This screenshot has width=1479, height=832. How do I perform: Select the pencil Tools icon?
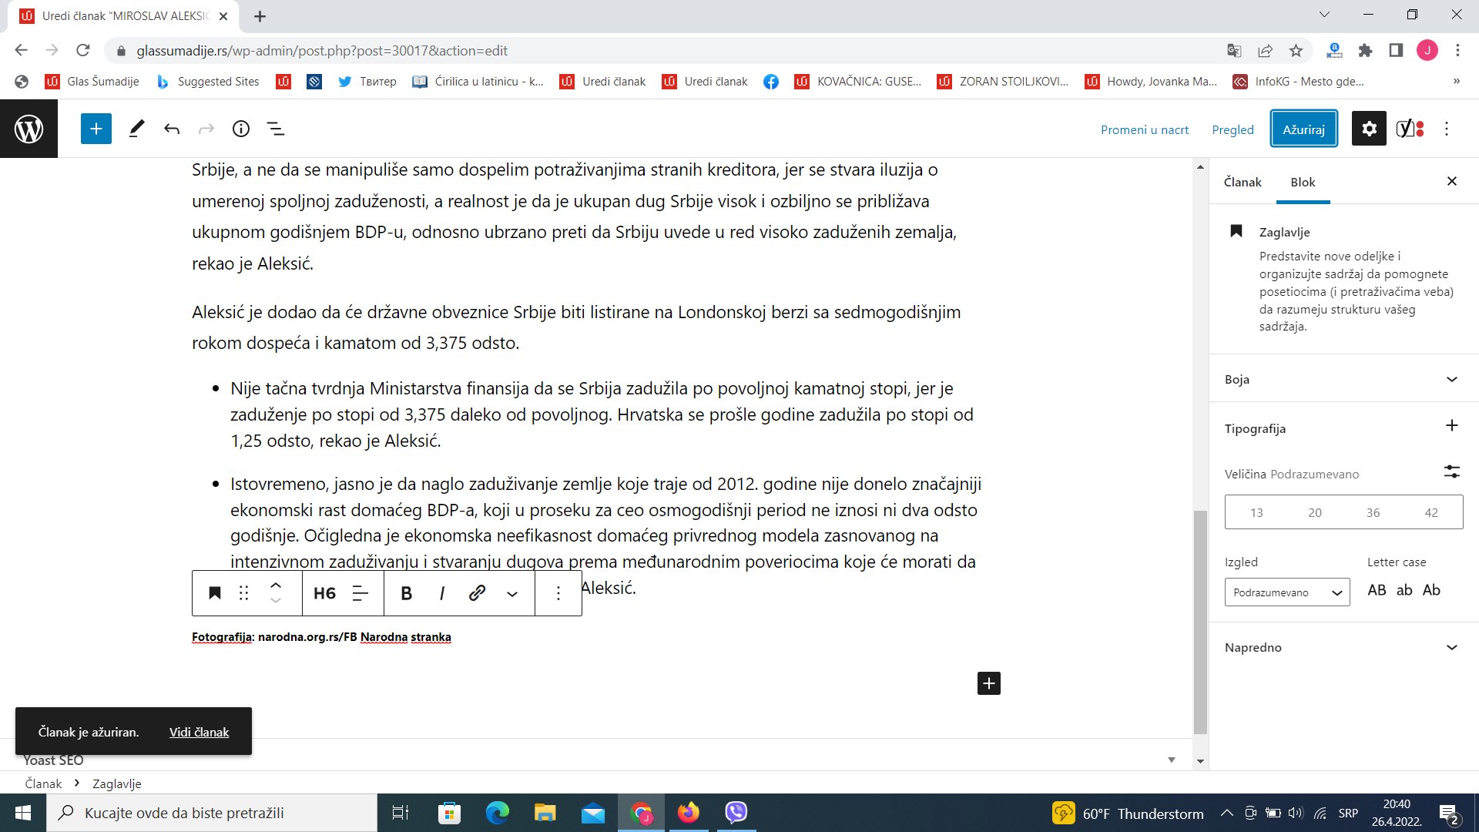coord(136,129)
